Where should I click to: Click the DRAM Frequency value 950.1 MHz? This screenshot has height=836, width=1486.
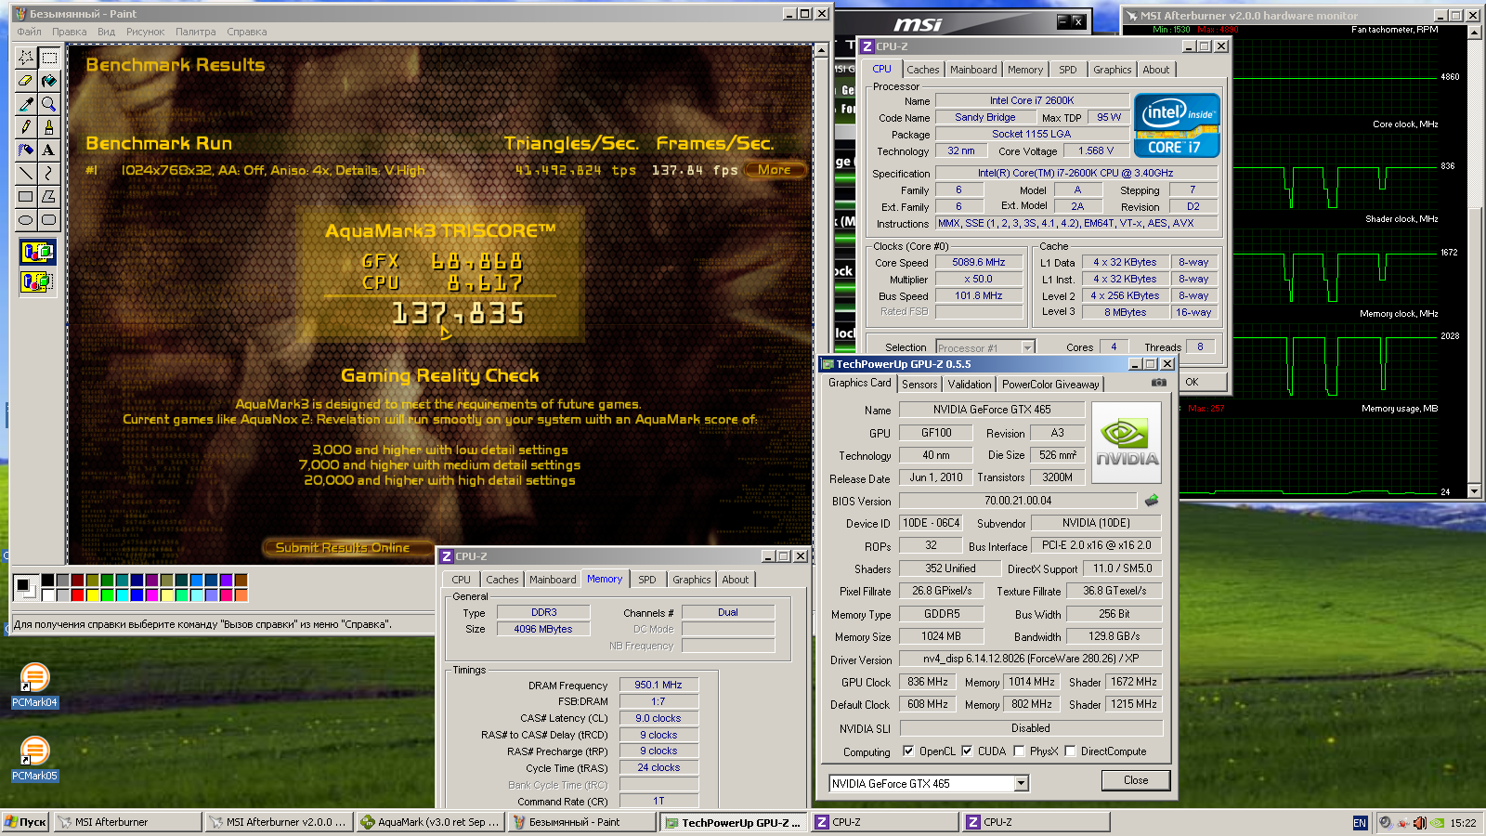click(x=658, y=685)
